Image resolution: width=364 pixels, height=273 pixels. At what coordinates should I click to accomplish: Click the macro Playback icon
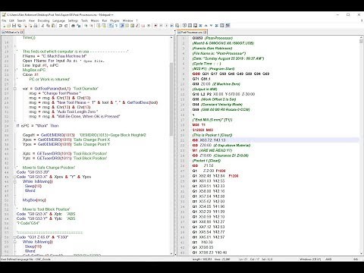(x=166, y=26)
